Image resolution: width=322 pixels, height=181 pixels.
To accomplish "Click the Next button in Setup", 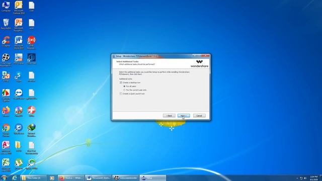I will pos(184,116).
